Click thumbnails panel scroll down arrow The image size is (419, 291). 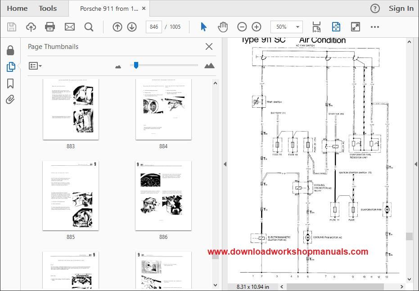coord(216,285)
